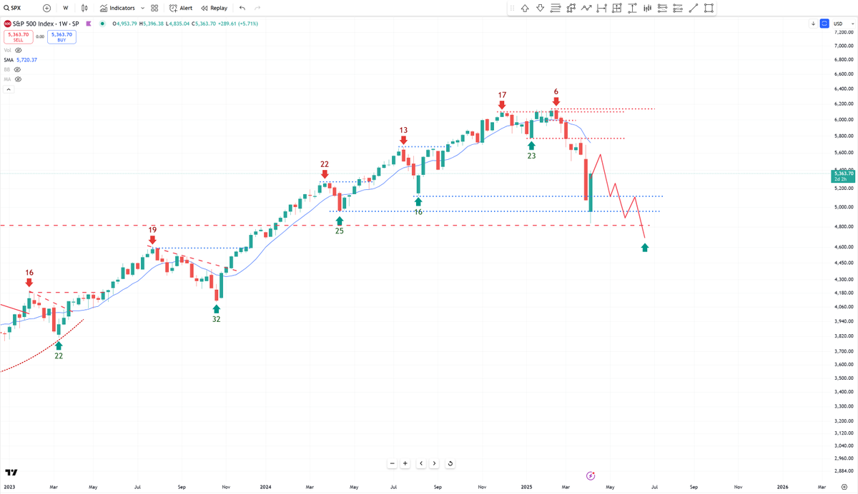
Task: Toggle visibility of the MA indicator
Action: (x=18, y=80)
